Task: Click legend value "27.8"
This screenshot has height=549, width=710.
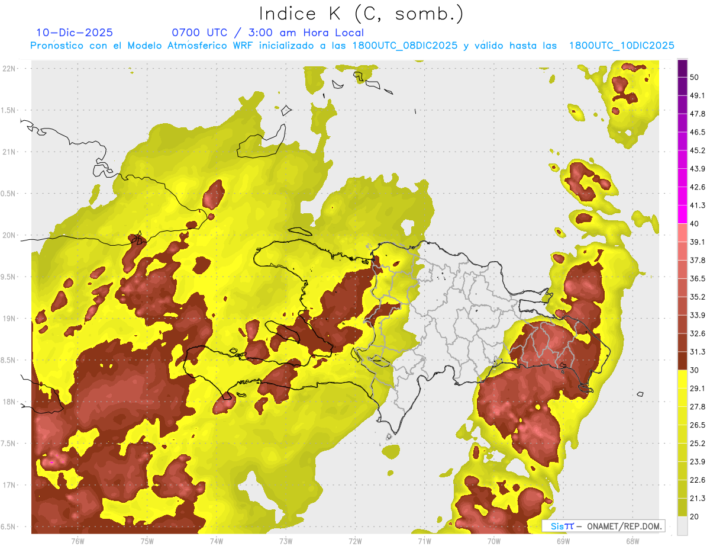Action: (x=698, y=407)
